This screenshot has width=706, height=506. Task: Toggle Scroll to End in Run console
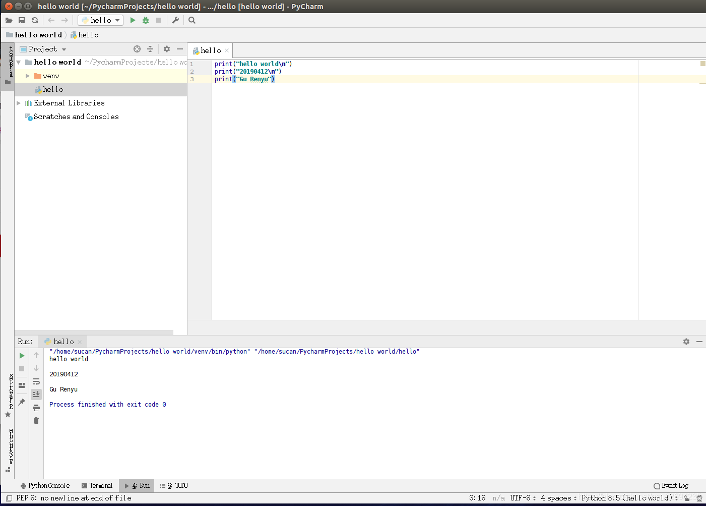pyautogui.click(x=36, y=395)
